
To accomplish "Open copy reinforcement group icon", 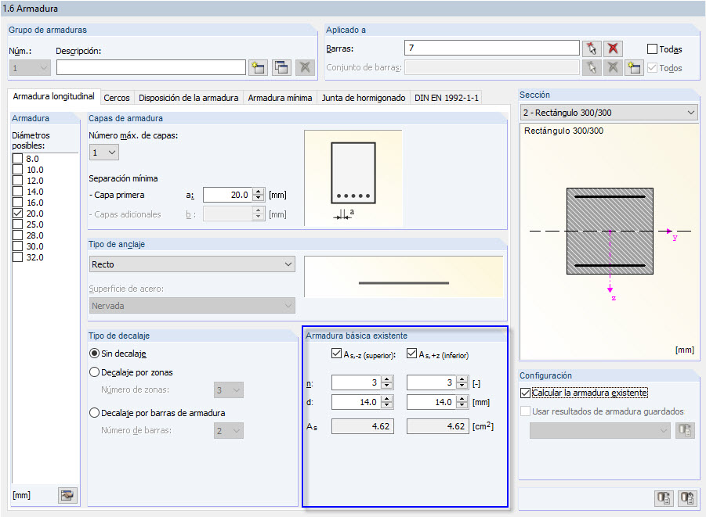I will point(281,68).
